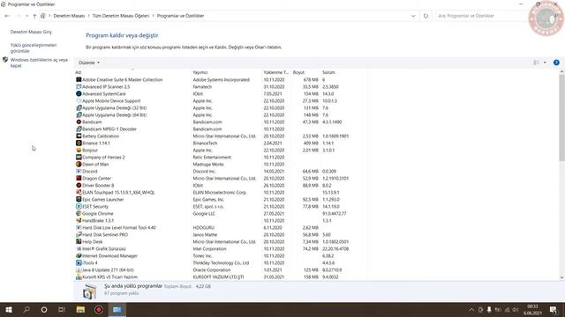Image resolution: width=565 pixels, height=317 pixels.
Task: Open the Windows Start menu
Action: pyautogui.click(x=9, y=309)
